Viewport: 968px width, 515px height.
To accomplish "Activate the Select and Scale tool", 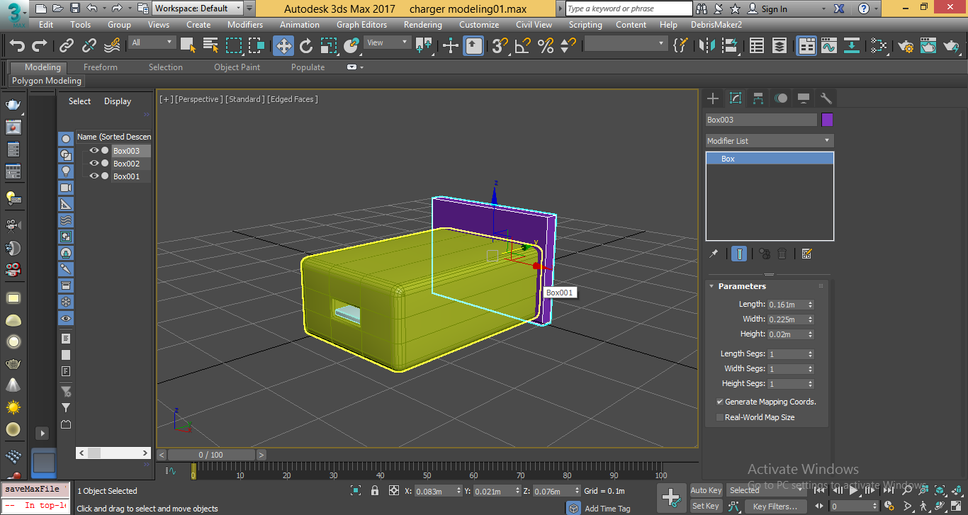I will [x=329, y=46].
